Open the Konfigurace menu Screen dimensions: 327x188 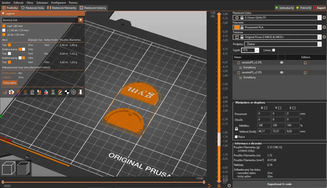click(x=58, y=3)
